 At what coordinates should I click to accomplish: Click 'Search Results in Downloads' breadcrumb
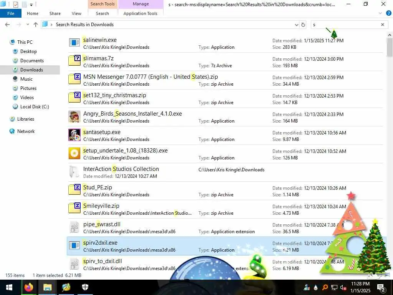pyautogui.click(x=85, y=25)
